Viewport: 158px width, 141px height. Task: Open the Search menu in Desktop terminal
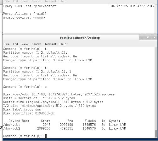36,44
